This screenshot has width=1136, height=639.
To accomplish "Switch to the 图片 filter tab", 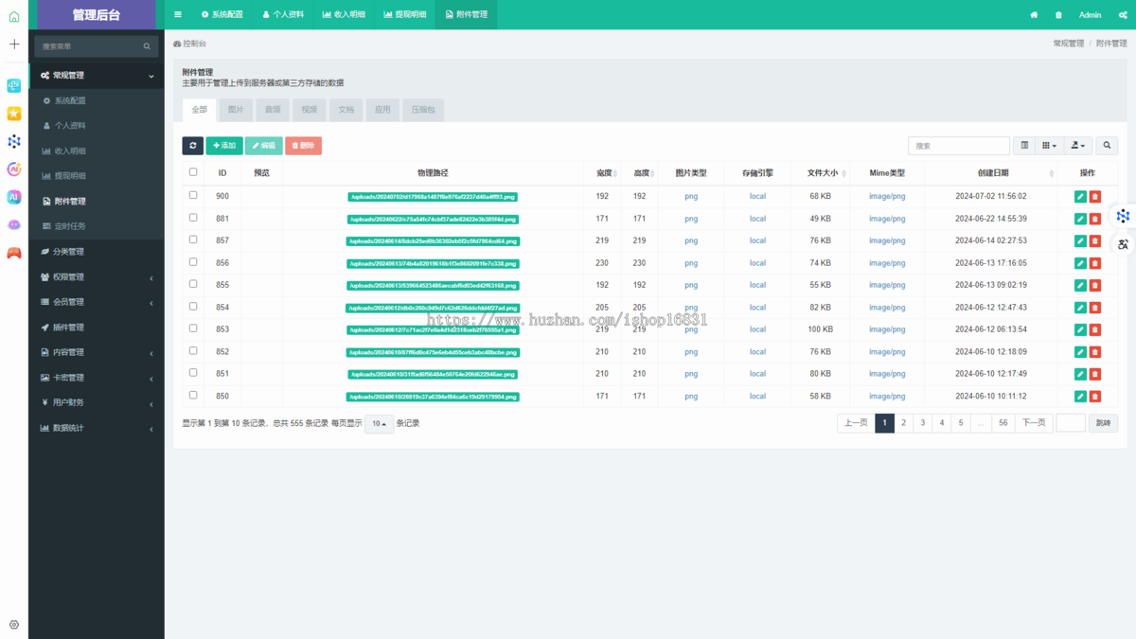I will coord(236,110).
